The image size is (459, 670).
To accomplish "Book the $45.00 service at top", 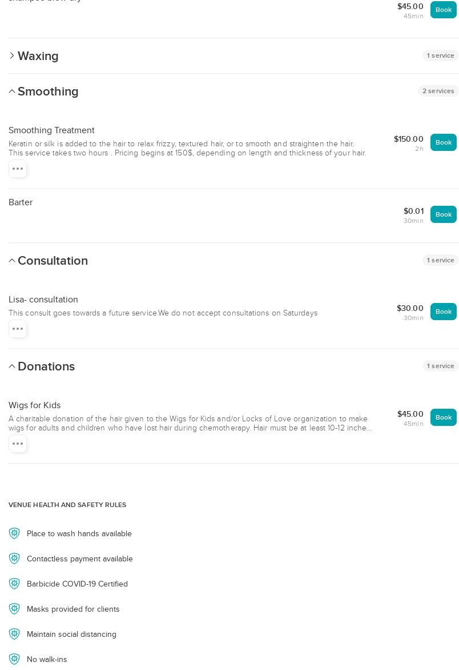I will [443, 10].
